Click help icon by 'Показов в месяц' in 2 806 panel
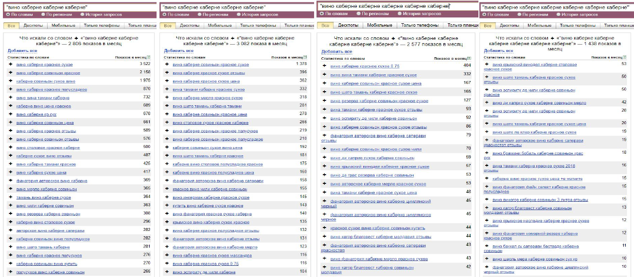This screenshot has height=277, width=634. (149, 57)
